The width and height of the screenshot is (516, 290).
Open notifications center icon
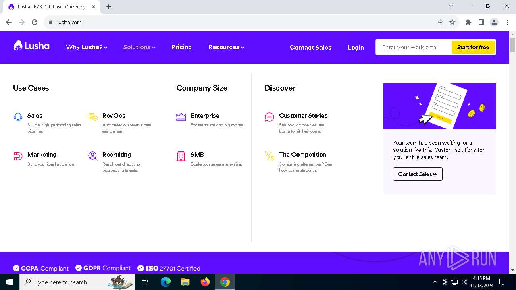pos(503,282)
